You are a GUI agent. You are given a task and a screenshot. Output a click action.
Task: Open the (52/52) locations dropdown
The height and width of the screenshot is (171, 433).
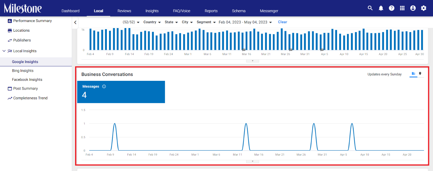[131, 22]
